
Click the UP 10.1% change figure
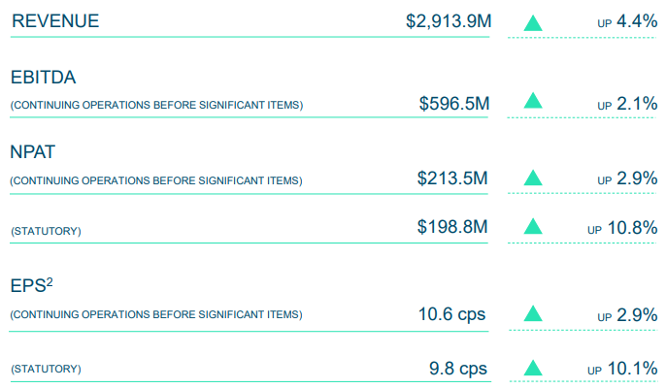[622, 369]
